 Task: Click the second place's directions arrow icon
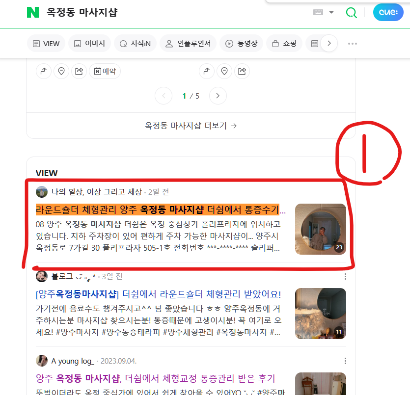pos(207,71)
